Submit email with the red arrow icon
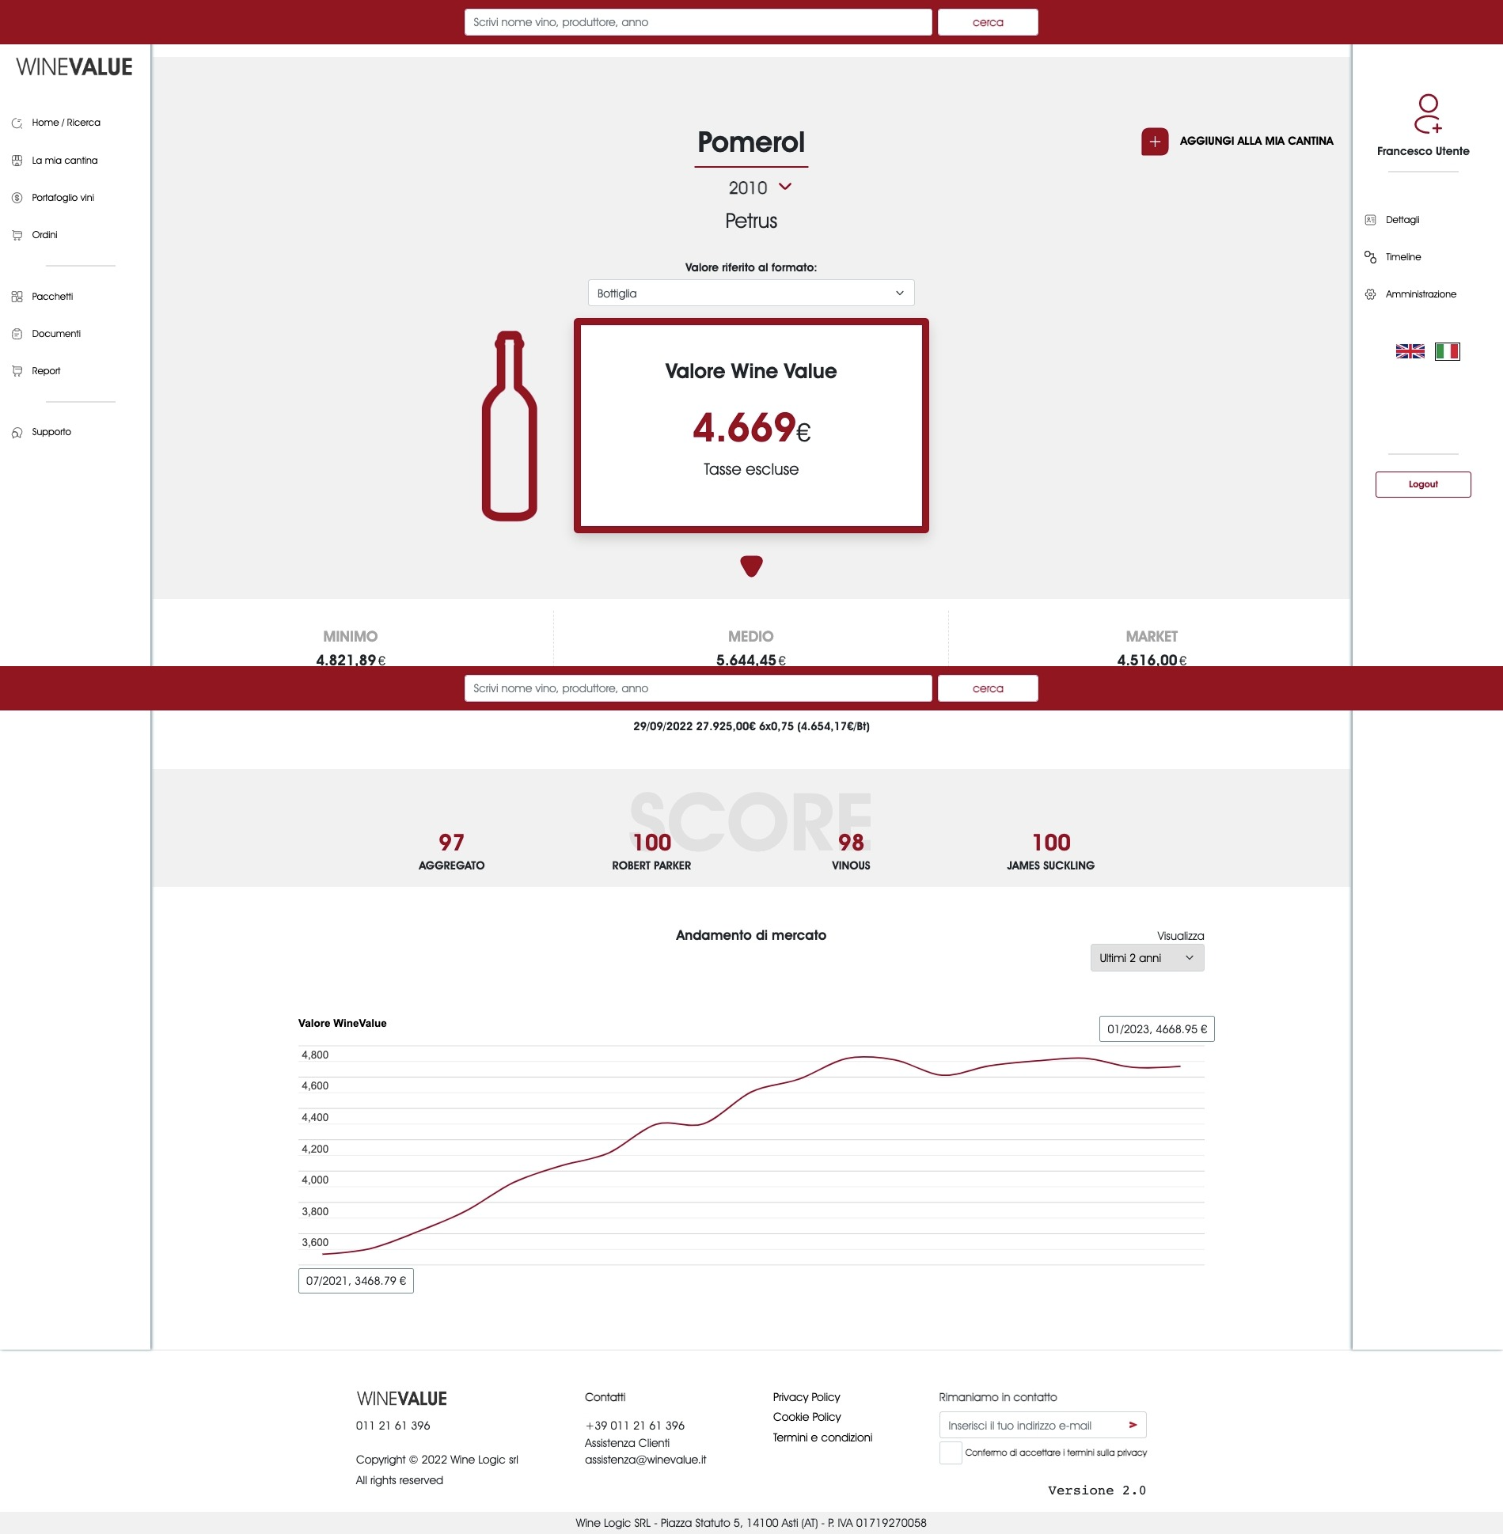Screen dimensions: 1503x1534 pos(1133,1425)
